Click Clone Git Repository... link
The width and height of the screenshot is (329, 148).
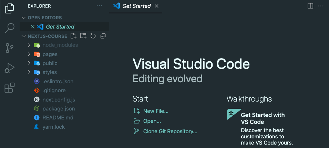[170, 131]
